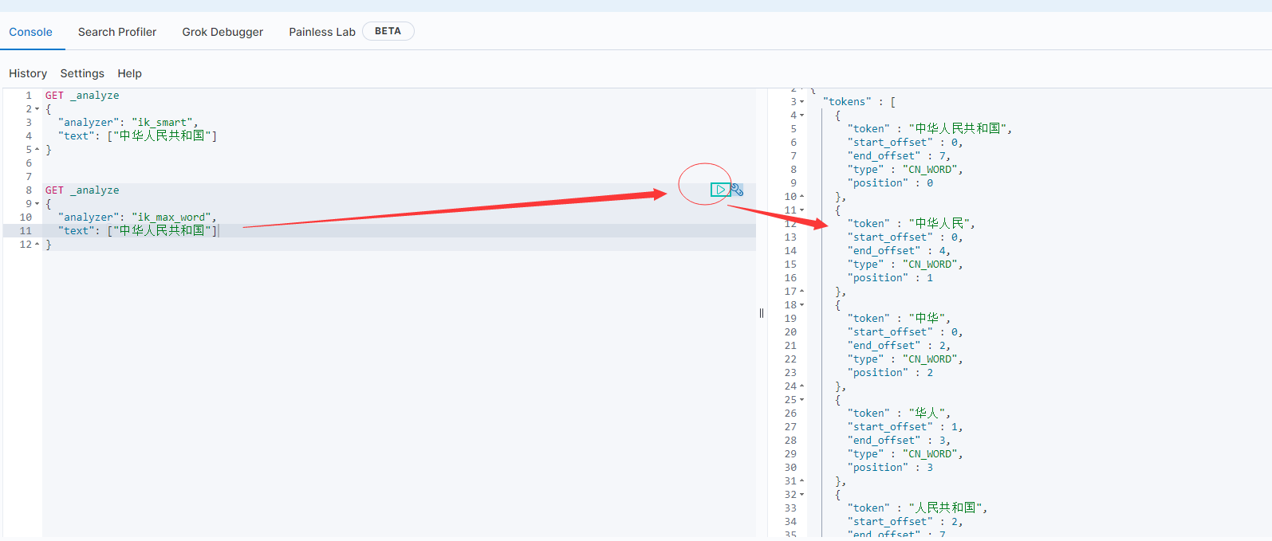The image size is (1272, 541).
Task: Click response gutter line number 19
Action: [790, 319]
